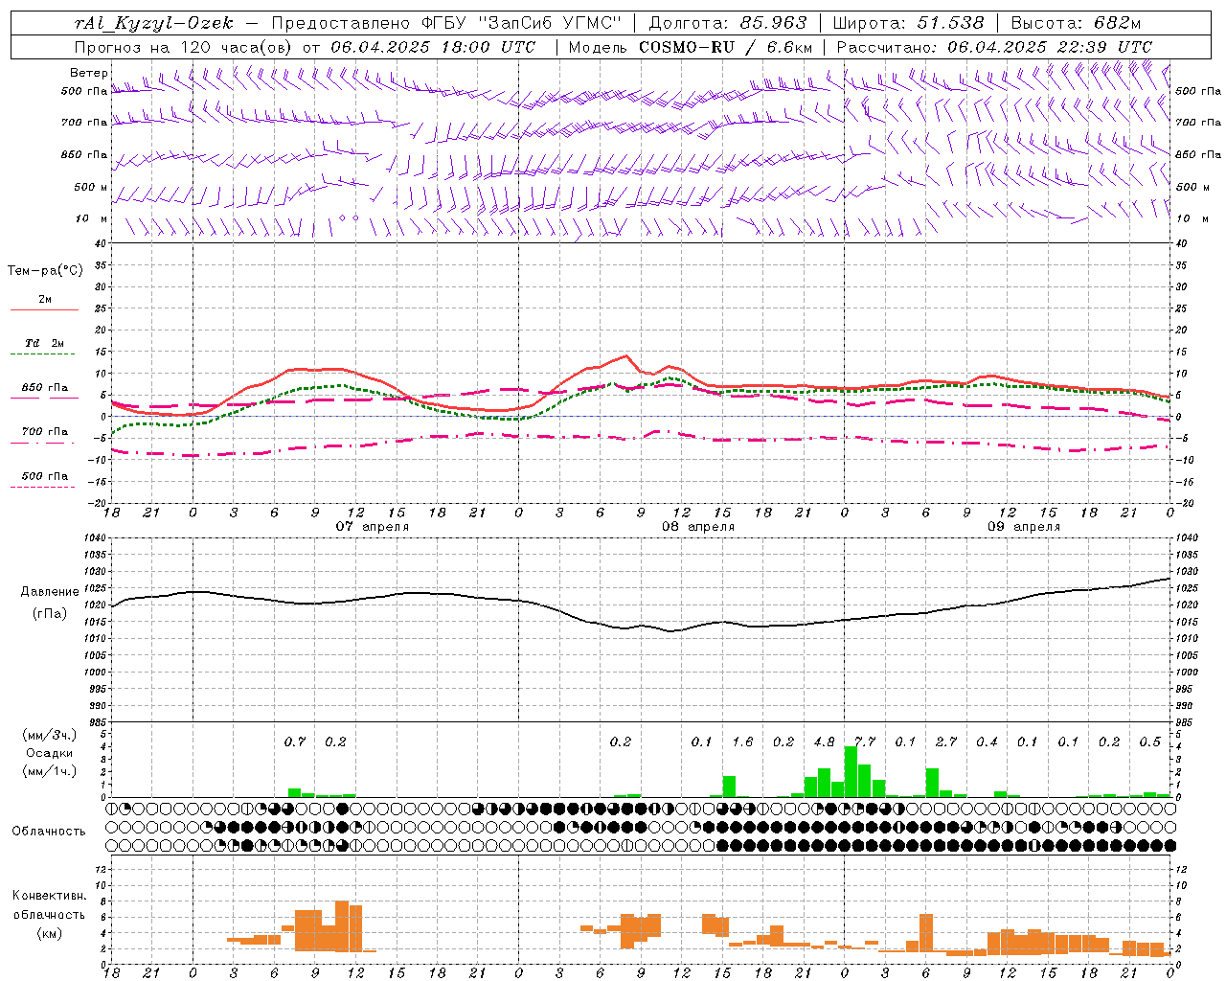Click the tallest orange convective cloud bar
This screenshot has height=981, width=1226.
[x=342, y=926]
